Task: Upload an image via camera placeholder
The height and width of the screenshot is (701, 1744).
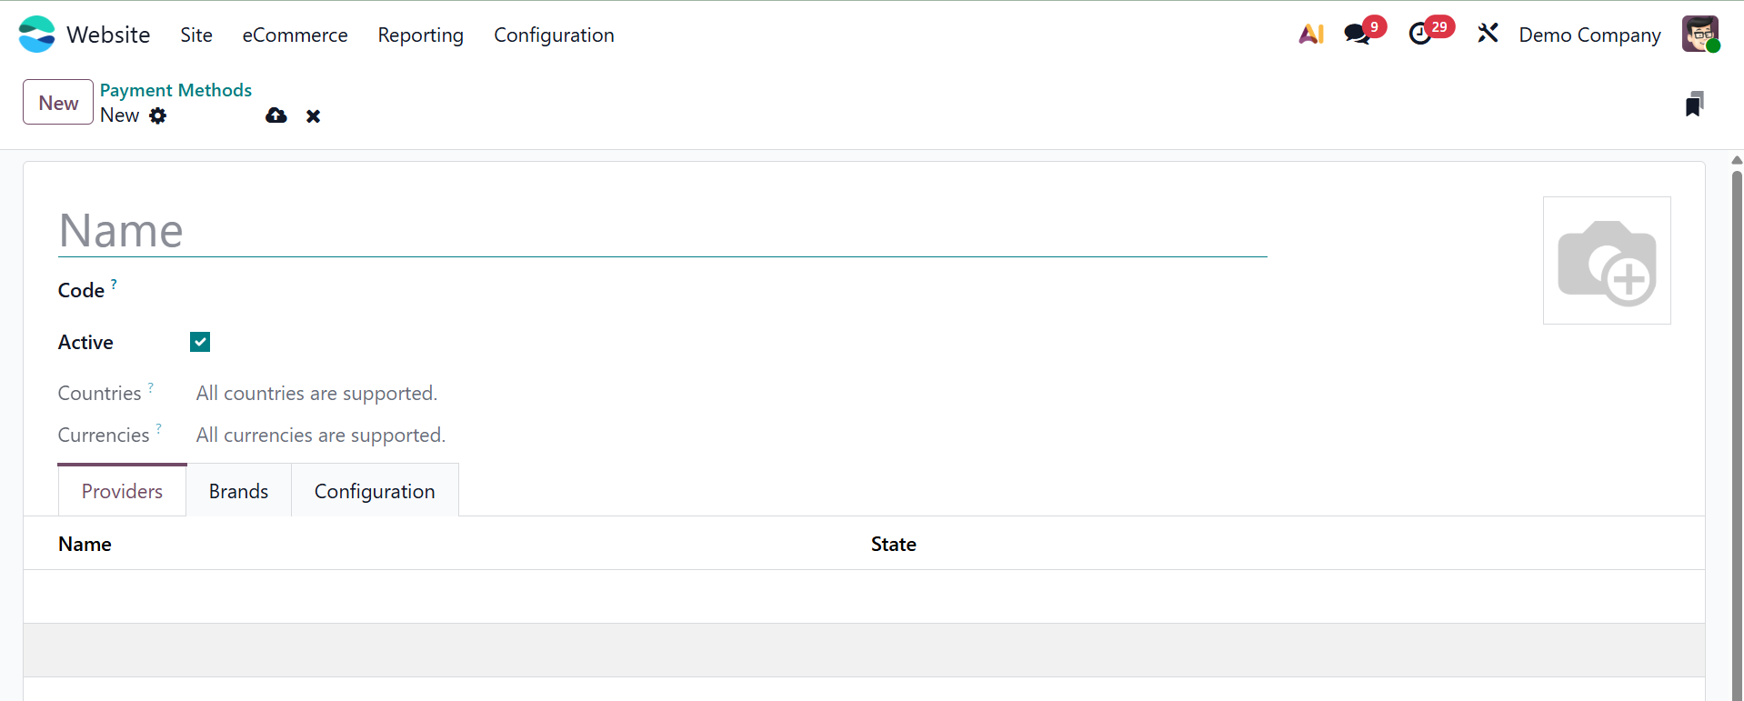Action: pos(1607,261)
